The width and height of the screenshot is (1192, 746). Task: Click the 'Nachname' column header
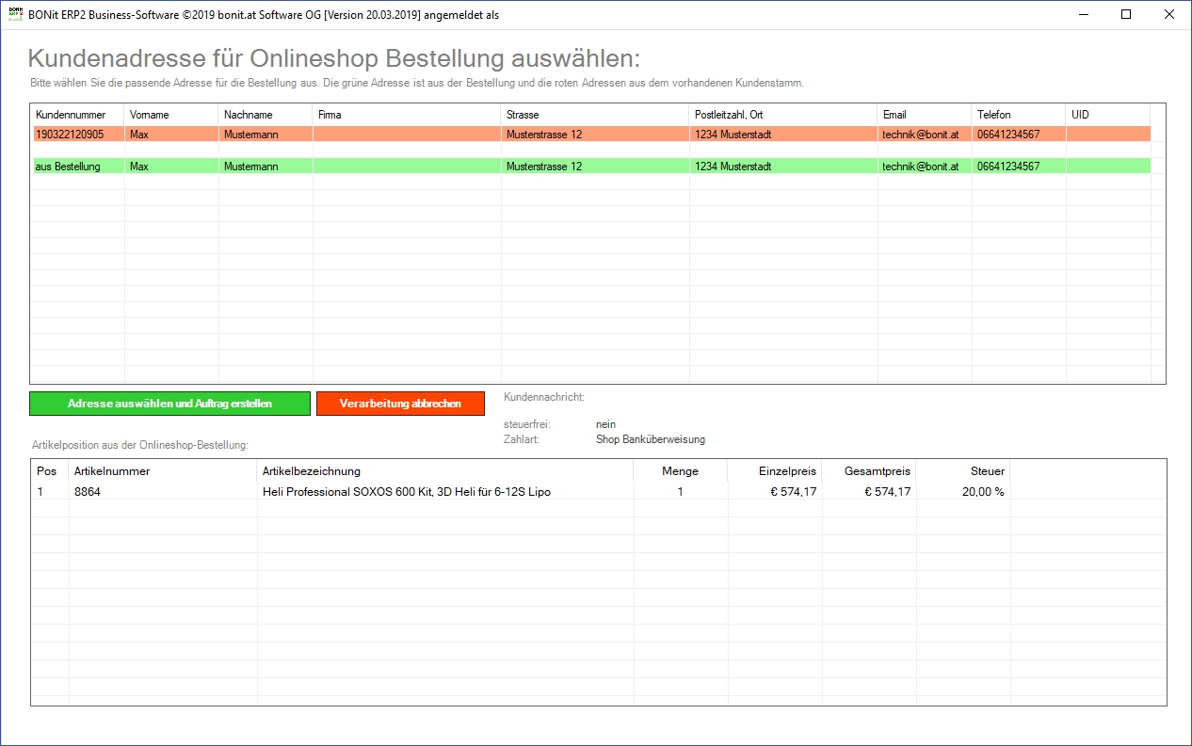266,115
